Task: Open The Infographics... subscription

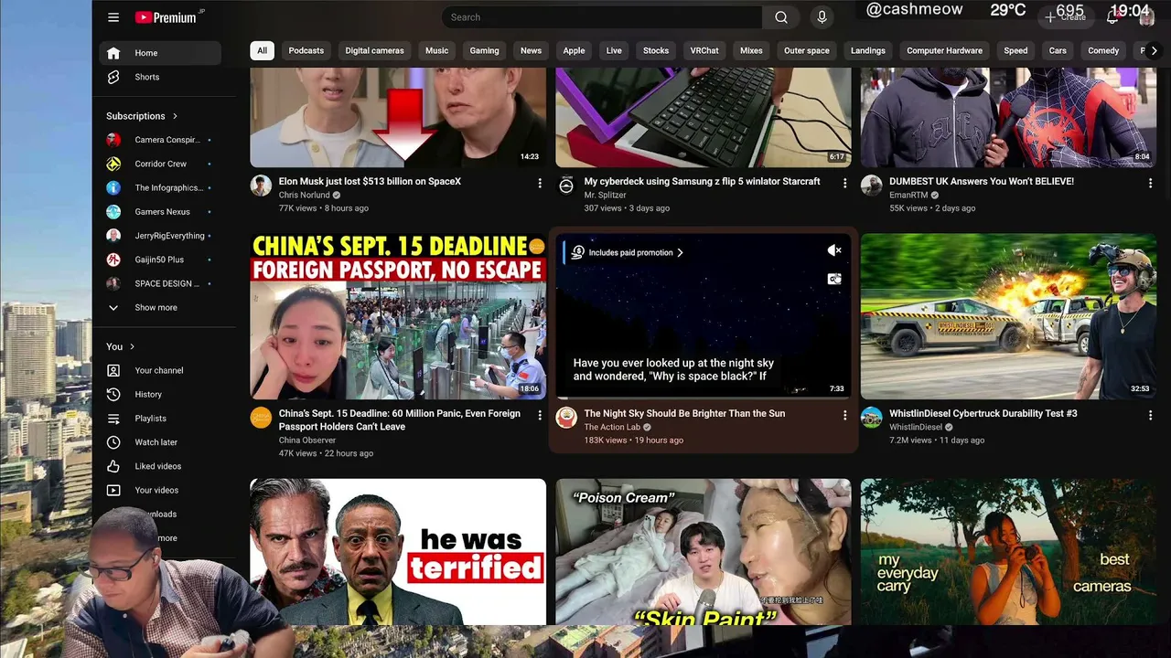Action: pos(160,187)
